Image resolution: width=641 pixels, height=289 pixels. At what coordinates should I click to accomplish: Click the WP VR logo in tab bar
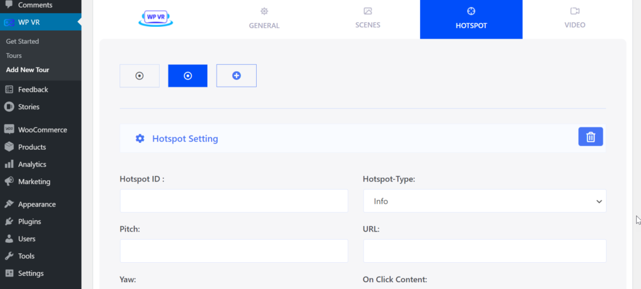[x=156, y=19]
